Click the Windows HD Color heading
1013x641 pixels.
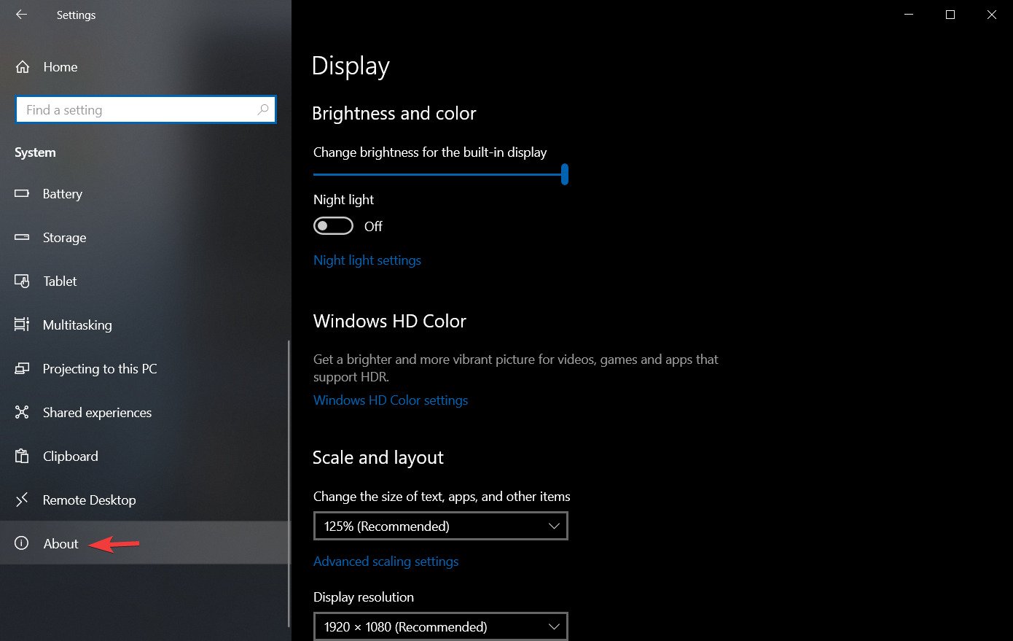(389, 321)
